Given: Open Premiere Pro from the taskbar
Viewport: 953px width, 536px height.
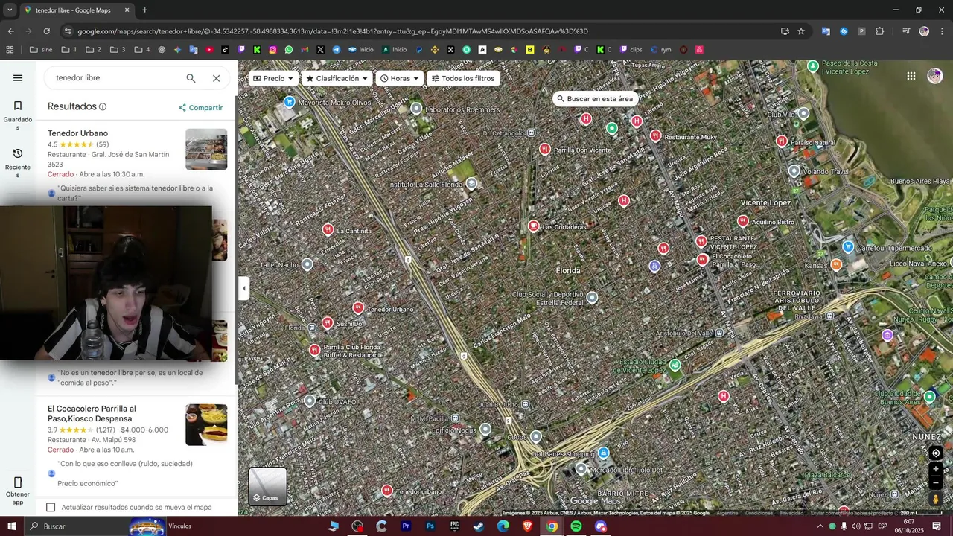Looking at the screenshot, I should [406, 526].
